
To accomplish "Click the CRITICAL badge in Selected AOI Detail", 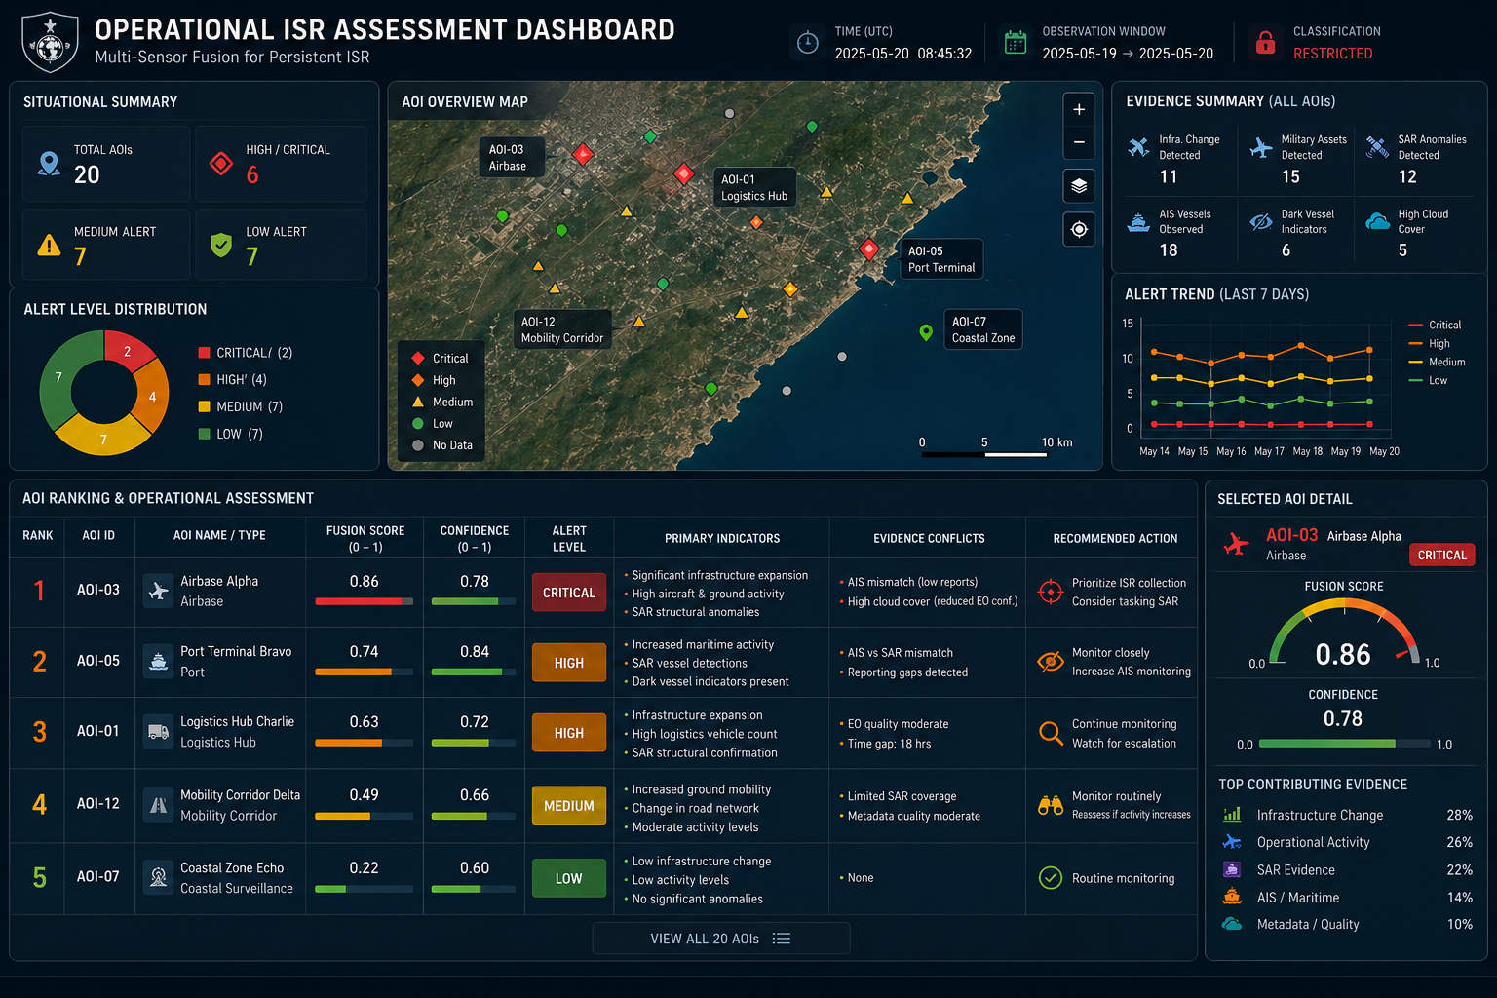I will [x=1442, y=555].
